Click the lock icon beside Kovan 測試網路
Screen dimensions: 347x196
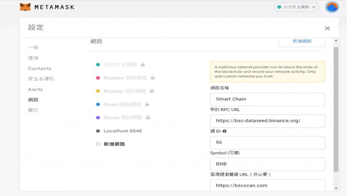point(148,117)
